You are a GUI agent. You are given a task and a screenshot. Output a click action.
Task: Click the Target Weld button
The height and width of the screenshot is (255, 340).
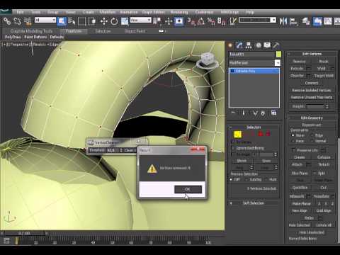click(324, 76)
